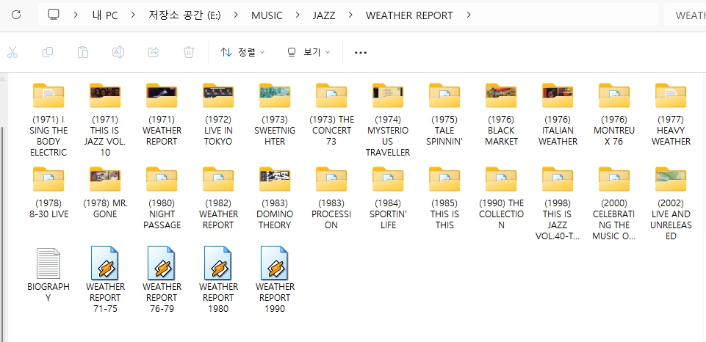Select folder (1998) THIS IS JAZZ VOL.40
Screen dimensions: 706x342
point(558,203)
